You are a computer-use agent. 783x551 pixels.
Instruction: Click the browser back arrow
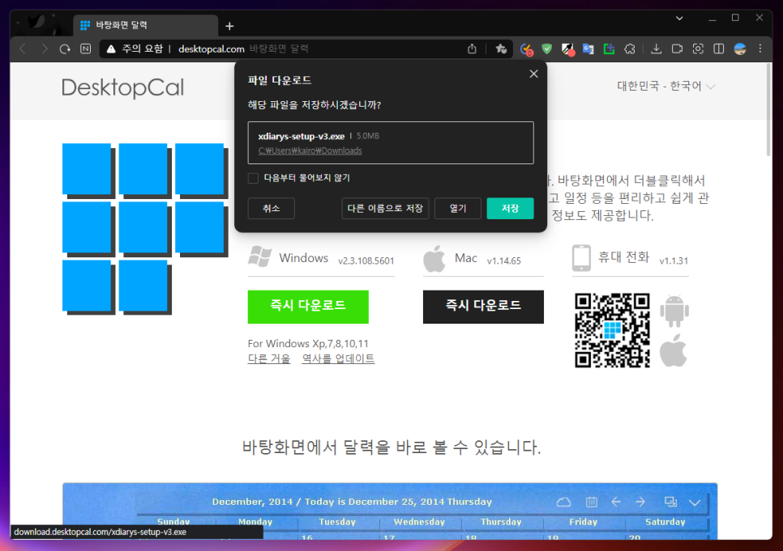click(23, 49)
